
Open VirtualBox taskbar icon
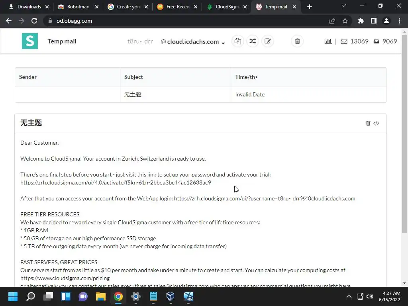171,296
